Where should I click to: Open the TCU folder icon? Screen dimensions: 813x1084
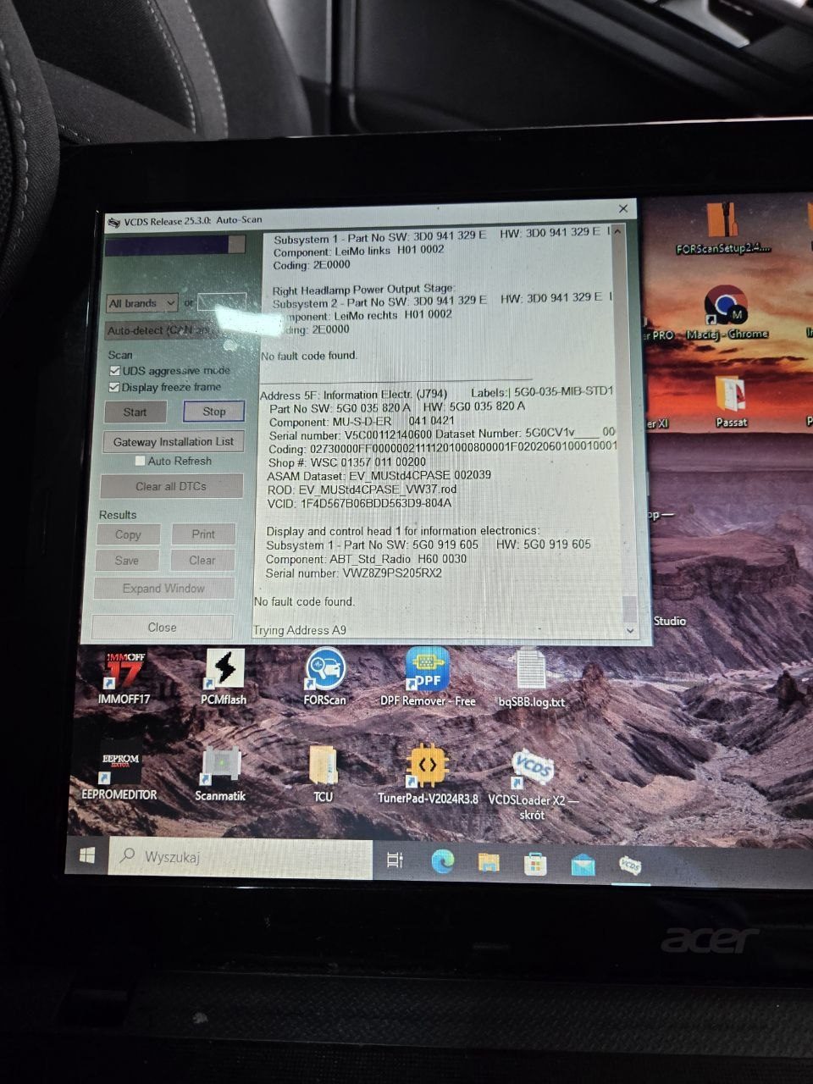(323, 773)
